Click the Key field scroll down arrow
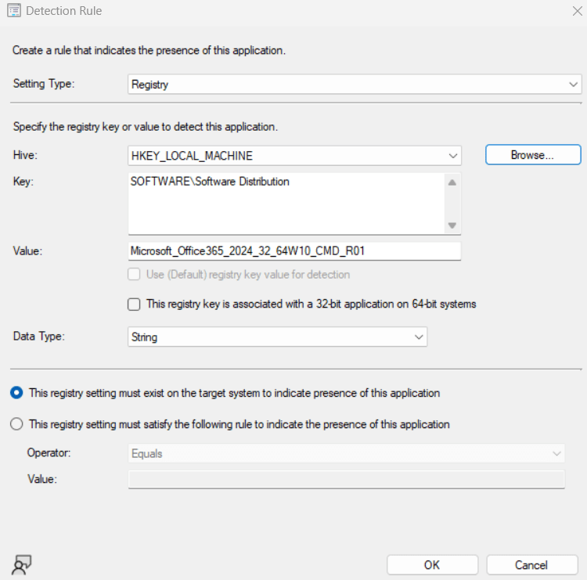This screenshot has width=587, height=580. click(x=452, y=225)
